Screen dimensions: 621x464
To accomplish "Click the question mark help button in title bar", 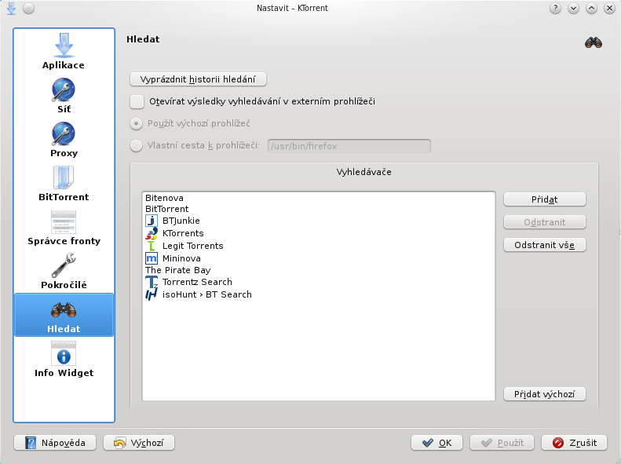I will coord(555,9).
